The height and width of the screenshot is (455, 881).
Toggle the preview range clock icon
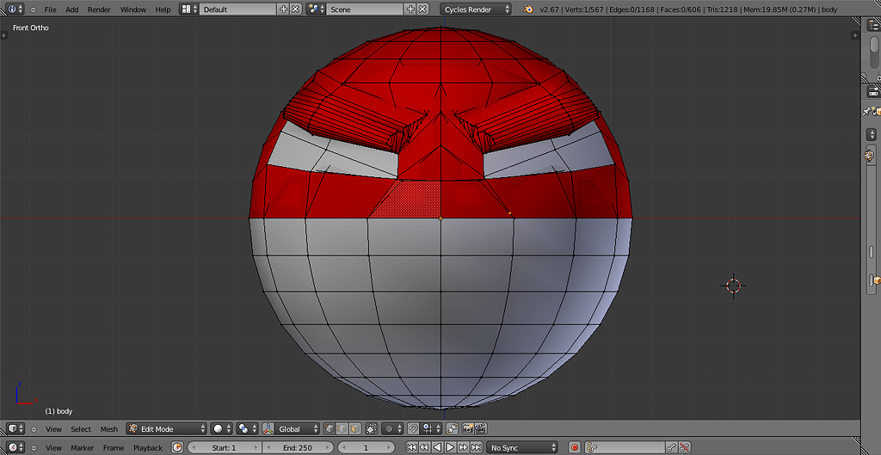click(x=177, y=447)
